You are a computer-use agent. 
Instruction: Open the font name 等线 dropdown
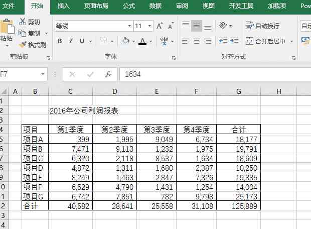tap(129, 26)
